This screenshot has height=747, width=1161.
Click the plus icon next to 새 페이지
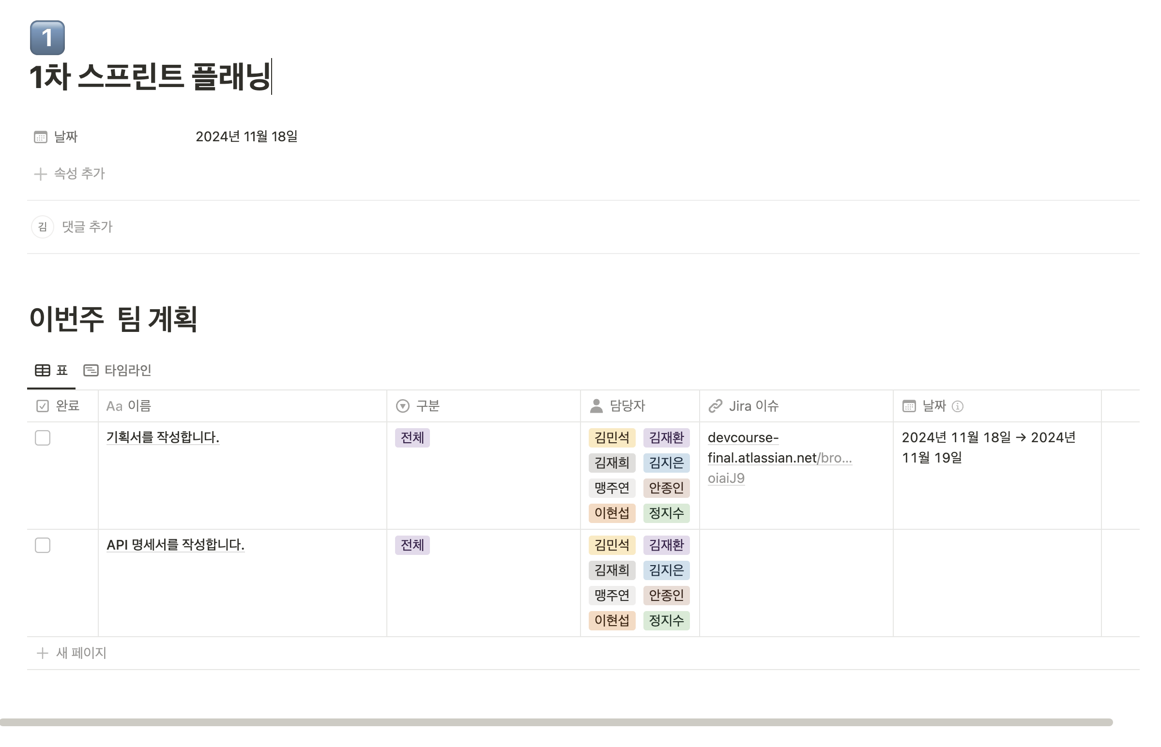42,653
